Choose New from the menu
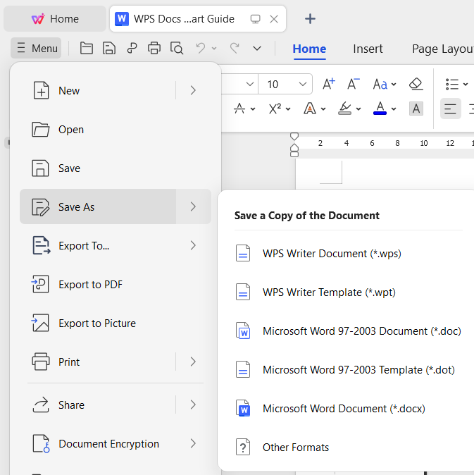The image size is (474, 475). 97,90
